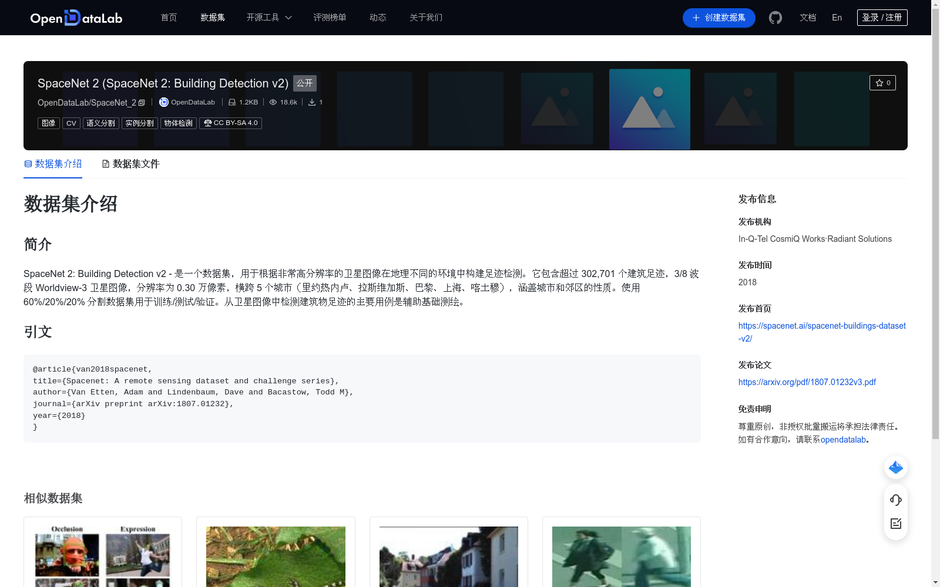Open the 关于我们 page
This screenshot has height=587, width=940.
(426, 18)
